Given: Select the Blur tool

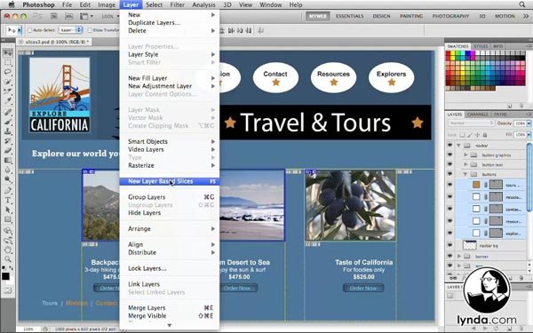Looking at the screenshot, I should [x=7, y=170].
